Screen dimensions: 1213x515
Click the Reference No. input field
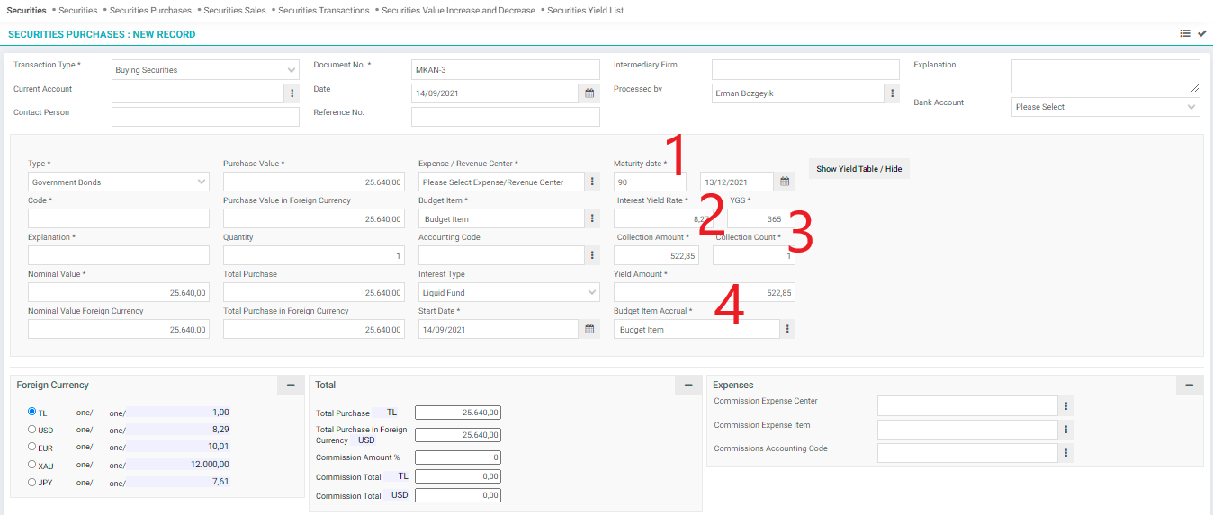click(x=506, y=117)
